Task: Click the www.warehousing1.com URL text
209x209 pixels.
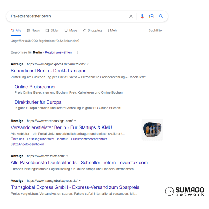Action: 50,121
